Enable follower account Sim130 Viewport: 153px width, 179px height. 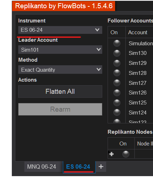point(117,53)
